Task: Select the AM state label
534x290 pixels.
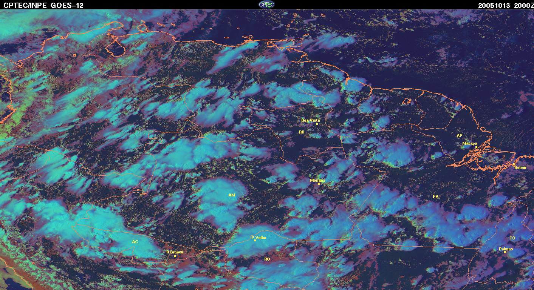Action: pos(232,195)
